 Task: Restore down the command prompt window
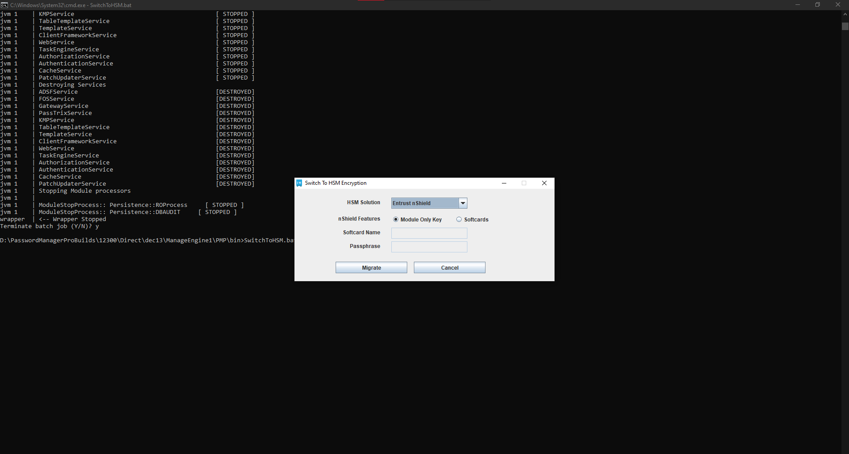point(818,5)
